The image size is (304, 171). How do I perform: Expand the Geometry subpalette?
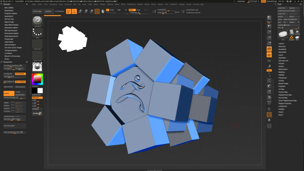(x=282, y=46)
